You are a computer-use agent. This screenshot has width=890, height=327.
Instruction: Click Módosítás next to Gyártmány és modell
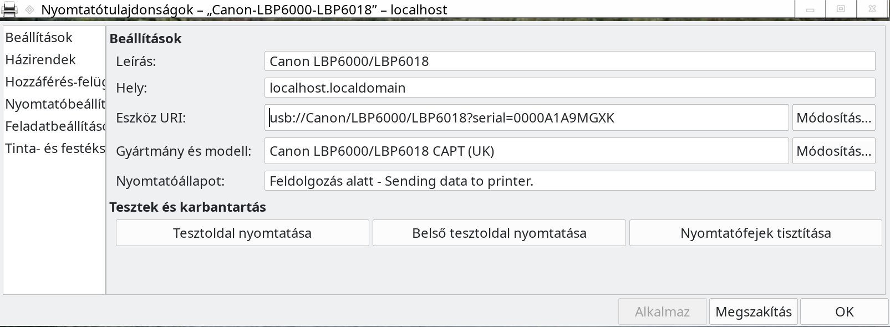point(833,151)
